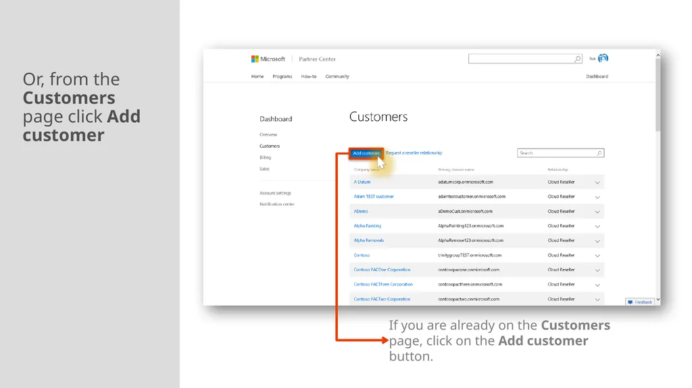Image resolution: width=692 pixels, height=388 pixels.
Task: Open Notification center in the sidebar
Action: click(276, 204)
